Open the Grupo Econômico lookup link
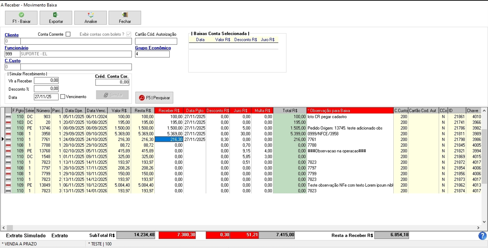 [x=153, y=48]
